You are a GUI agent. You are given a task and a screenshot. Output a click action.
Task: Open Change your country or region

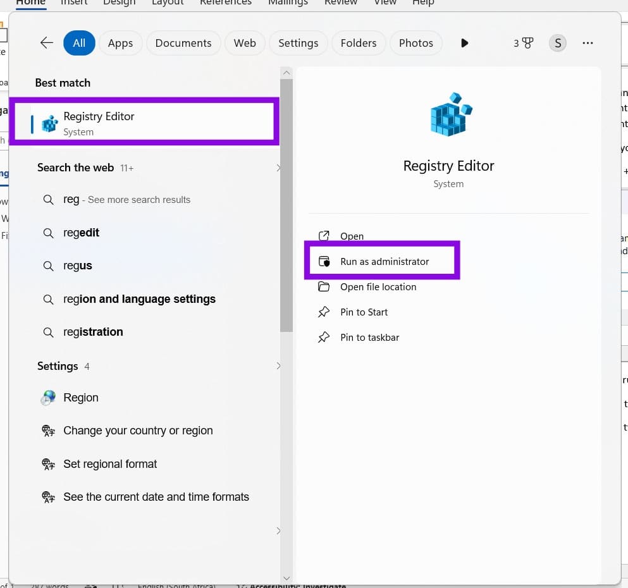(138, 431)
